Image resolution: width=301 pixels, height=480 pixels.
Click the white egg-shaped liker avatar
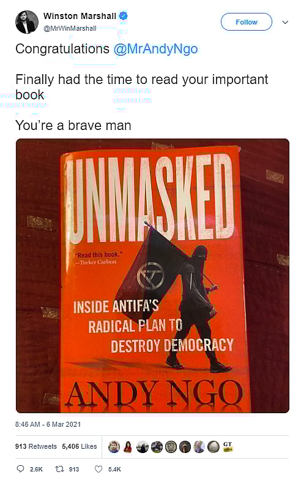click(x=214, y=447)
